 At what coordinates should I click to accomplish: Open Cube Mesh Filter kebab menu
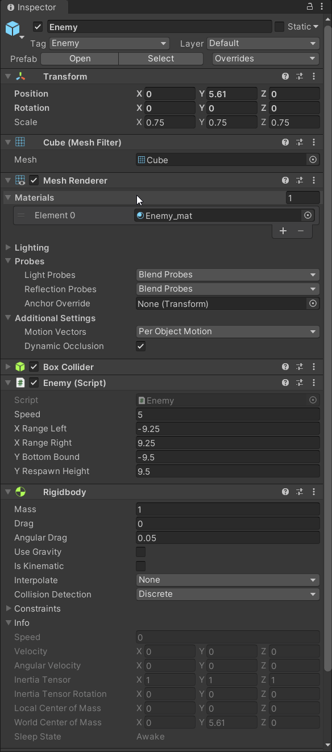313,143
